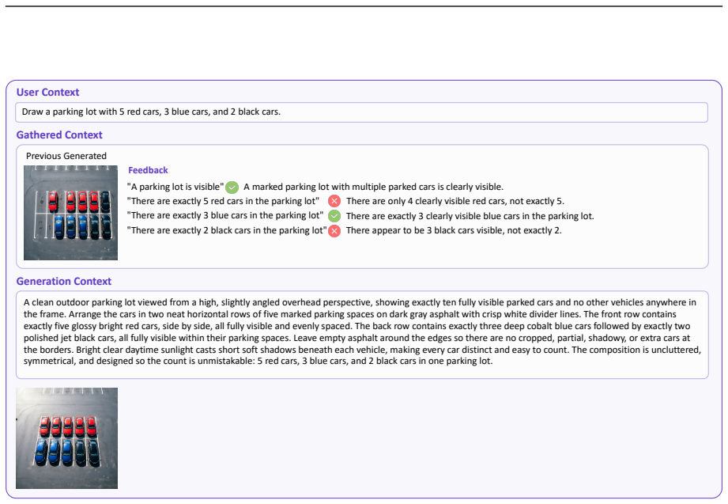Open the newly generated image at bottom
The width and height of the screenshot is (728, 504).
[67, 438]
